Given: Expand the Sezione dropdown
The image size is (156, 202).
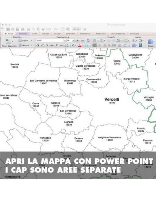Looking at the screenshot, I should tap(31, 45).
